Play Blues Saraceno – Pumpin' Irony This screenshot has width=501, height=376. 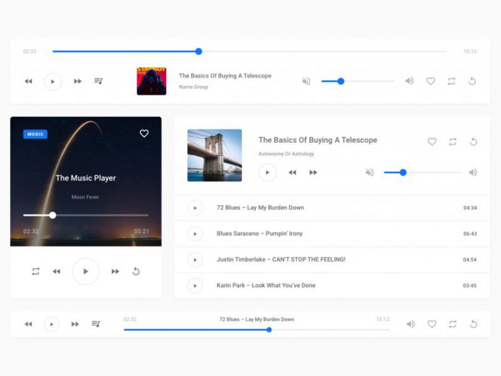click(195, 234)
